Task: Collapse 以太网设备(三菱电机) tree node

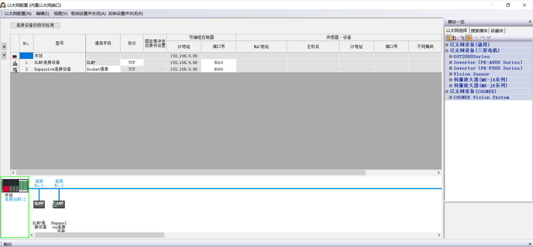Action: click(x=447, y=50)
